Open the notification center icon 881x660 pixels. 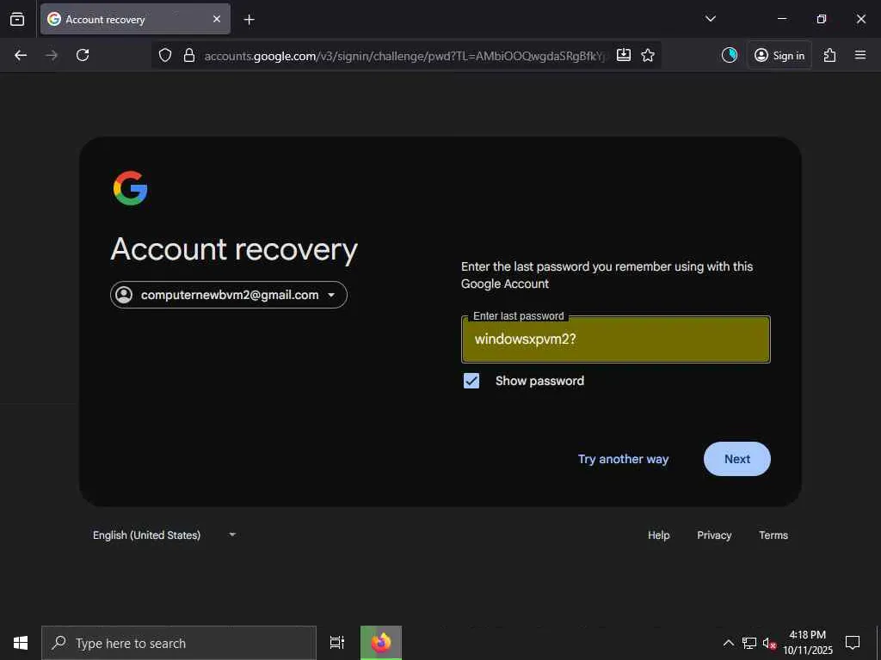(x=853, y=643)
